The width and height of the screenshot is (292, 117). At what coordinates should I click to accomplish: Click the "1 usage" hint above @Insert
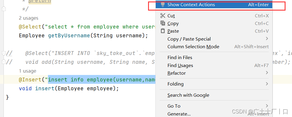(27, 71)
